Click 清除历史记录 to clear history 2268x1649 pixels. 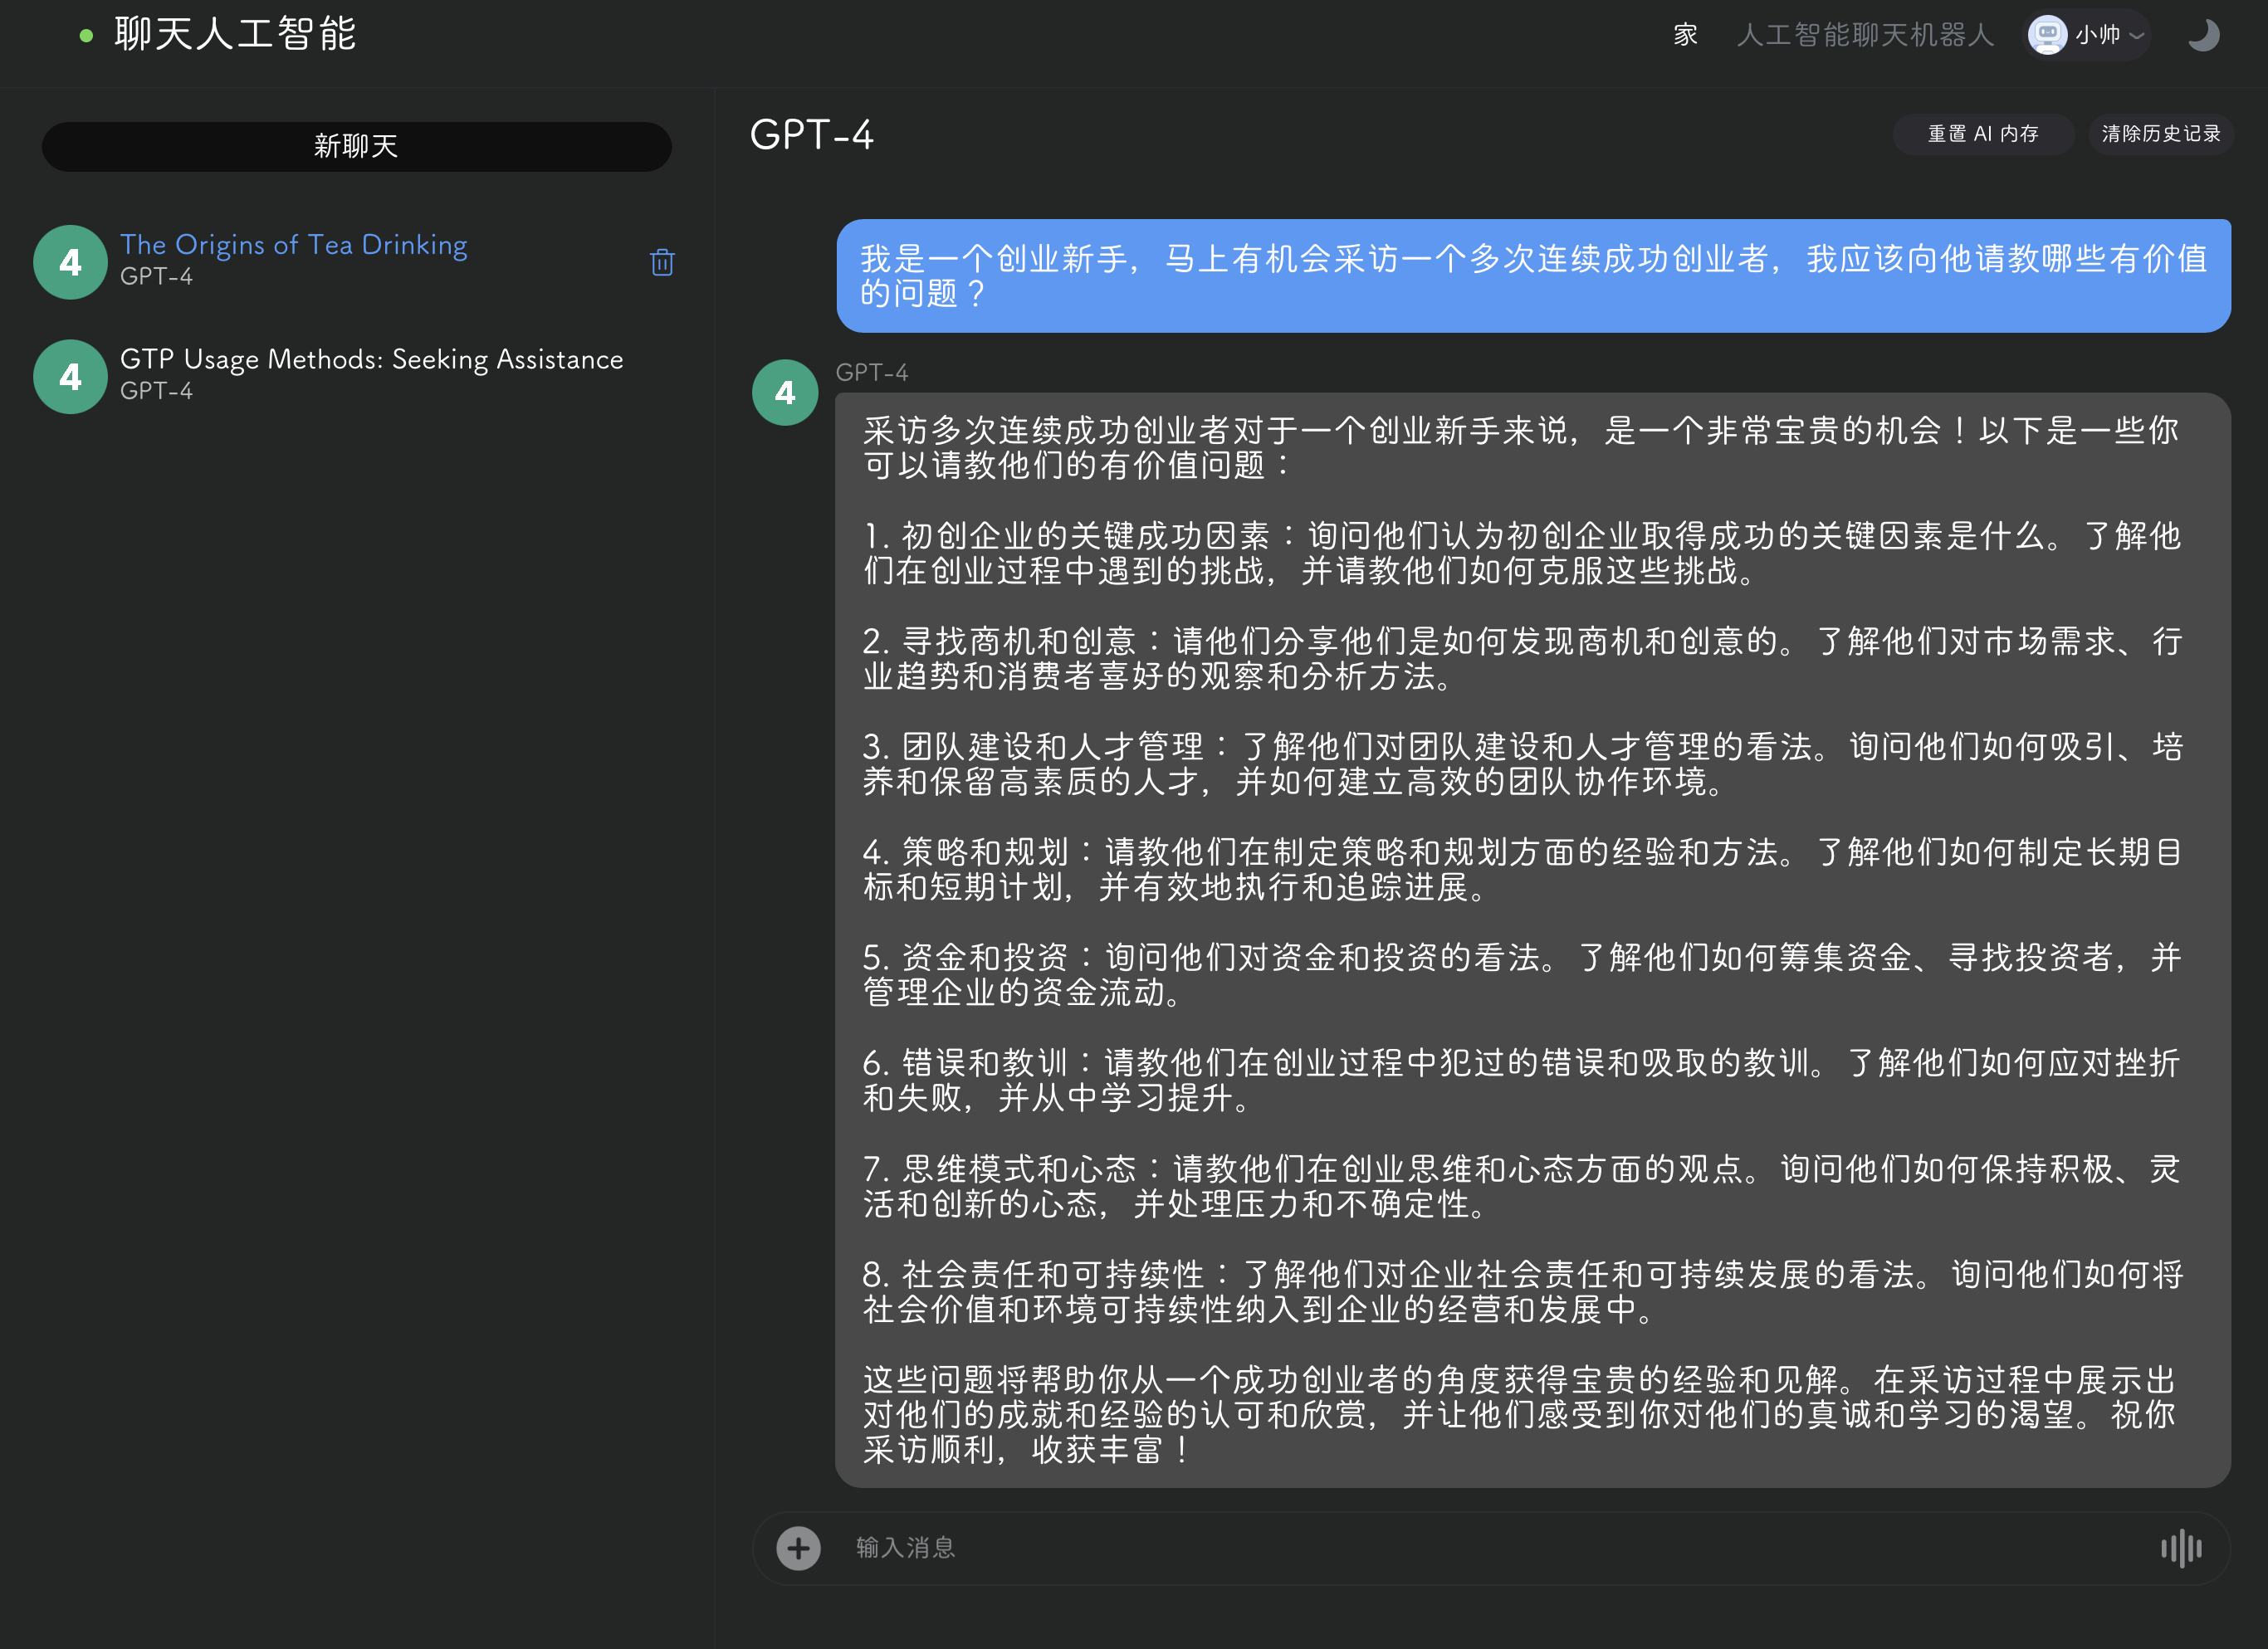click(x=2160, y=134)
